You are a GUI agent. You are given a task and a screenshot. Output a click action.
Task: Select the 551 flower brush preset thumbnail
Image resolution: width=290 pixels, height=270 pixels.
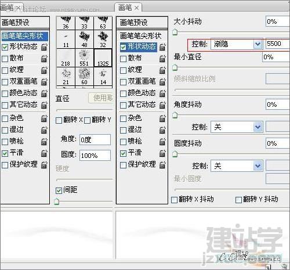[84, 58]
